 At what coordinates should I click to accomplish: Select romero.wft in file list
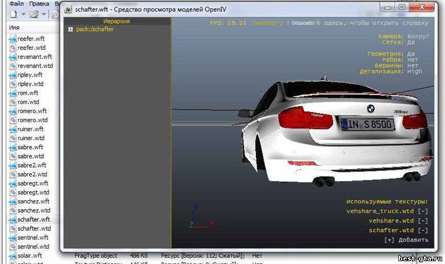click(x=32, y=111)
